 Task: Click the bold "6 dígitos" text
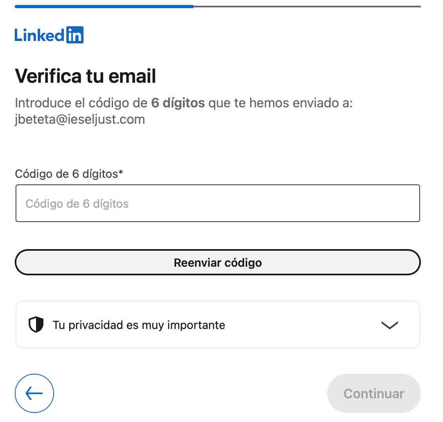pos(178,103)
